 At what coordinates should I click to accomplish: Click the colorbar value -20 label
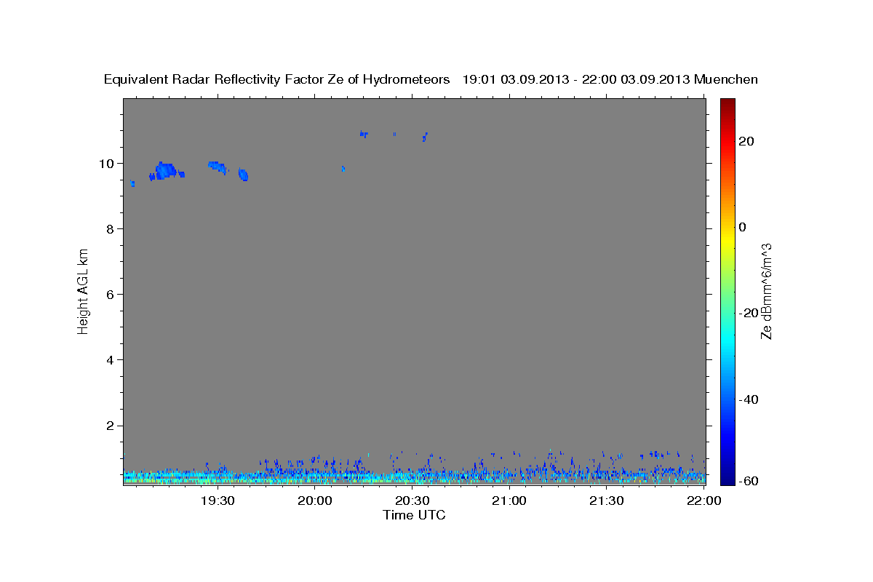748,313
